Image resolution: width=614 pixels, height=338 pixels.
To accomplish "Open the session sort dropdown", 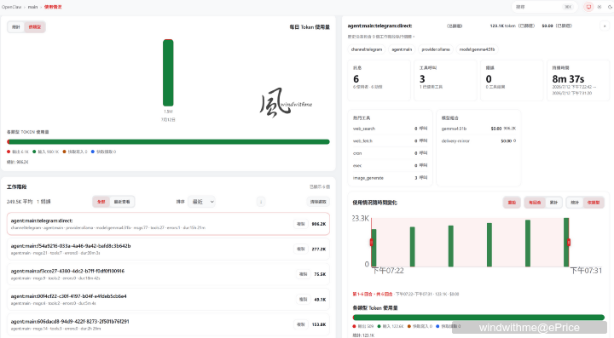I will (x=201, y=202).
